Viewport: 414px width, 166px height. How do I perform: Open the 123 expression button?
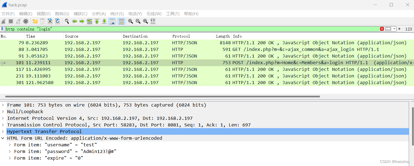(x=409, y=29)
